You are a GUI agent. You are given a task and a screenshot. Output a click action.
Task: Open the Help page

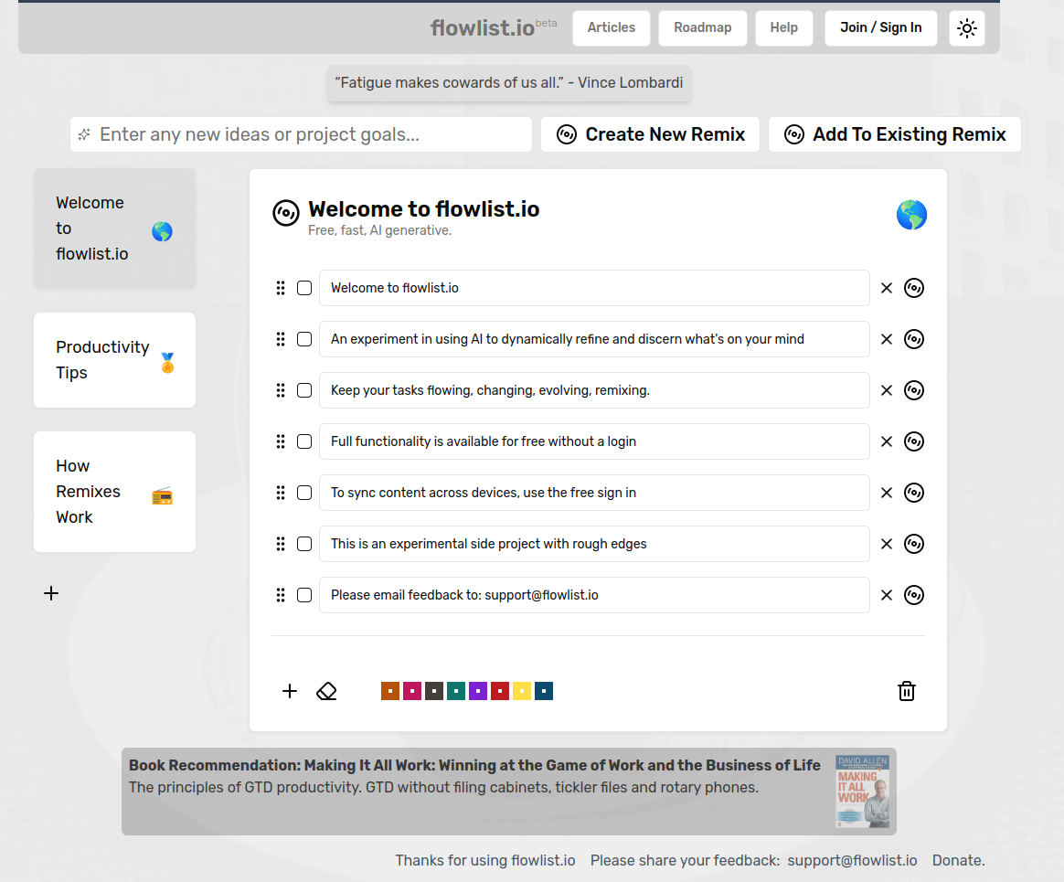783,27
